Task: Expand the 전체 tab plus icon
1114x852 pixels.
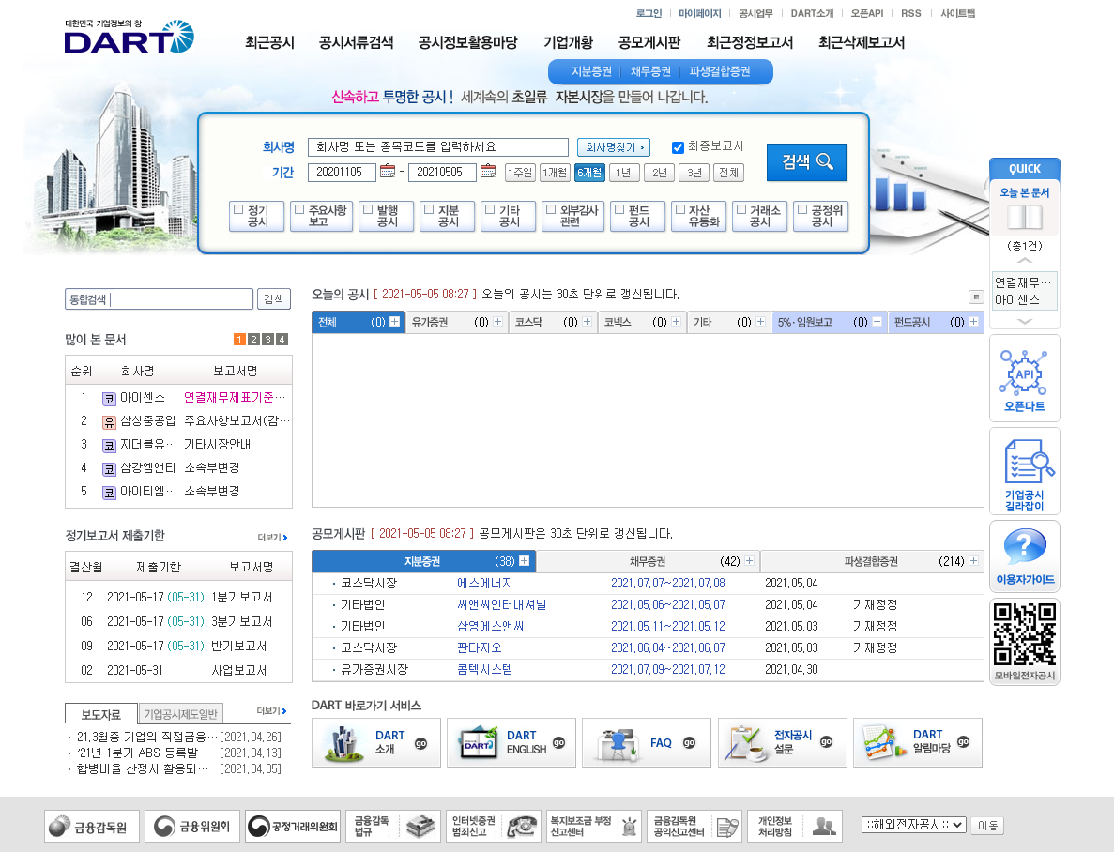Action: tap(395, 322)
